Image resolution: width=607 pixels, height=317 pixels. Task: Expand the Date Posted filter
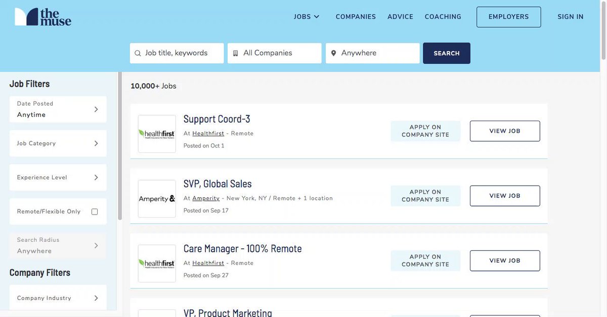click(x=58, y=109)
